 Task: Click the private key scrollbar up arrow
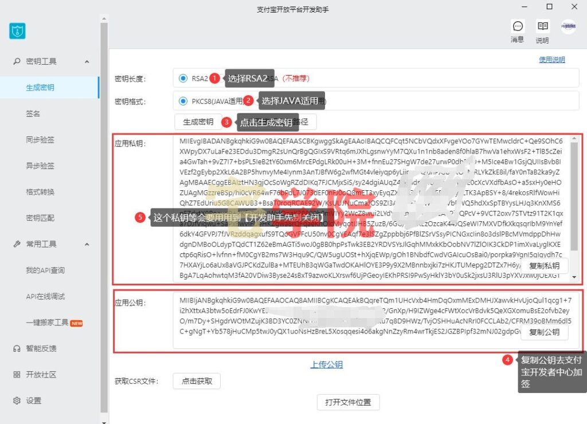(x=574, y=139)
